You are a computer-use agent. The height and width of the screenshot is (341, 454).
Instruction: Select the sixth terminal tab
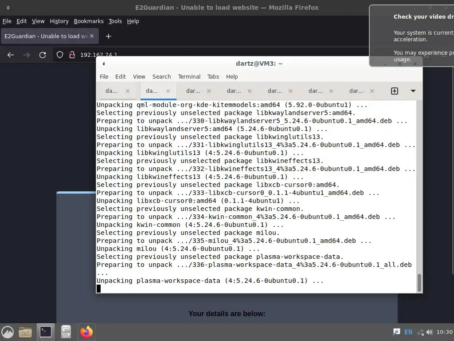click(316, 91)
